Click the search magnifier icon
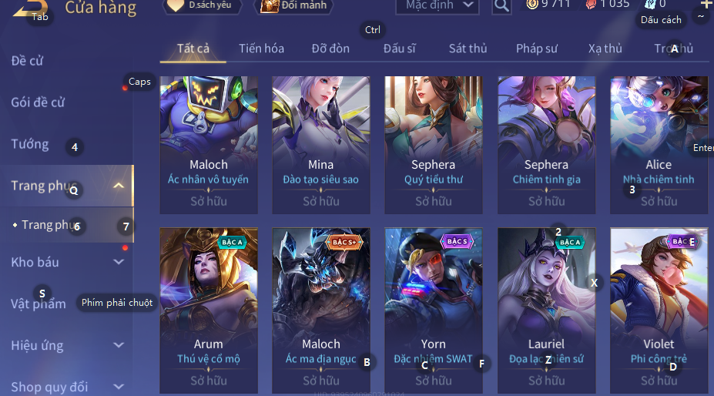Screen dimensions: 714x396 click(501, 6)
